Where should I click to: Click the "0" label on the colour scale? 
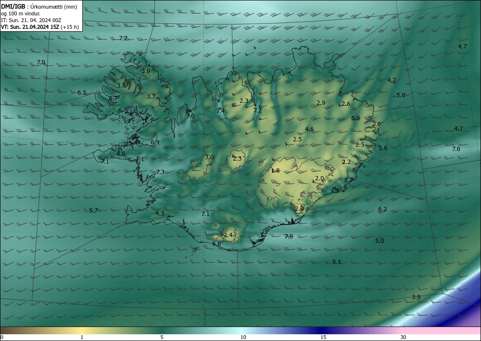click(2, 337)
